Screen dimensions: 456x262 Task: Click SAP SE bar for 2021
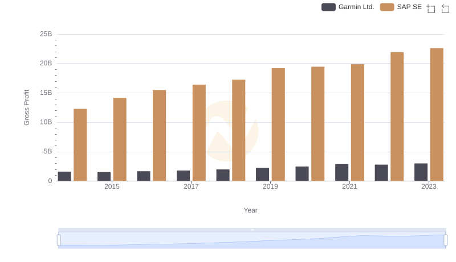pyautogui.click(x=358, y=123)
